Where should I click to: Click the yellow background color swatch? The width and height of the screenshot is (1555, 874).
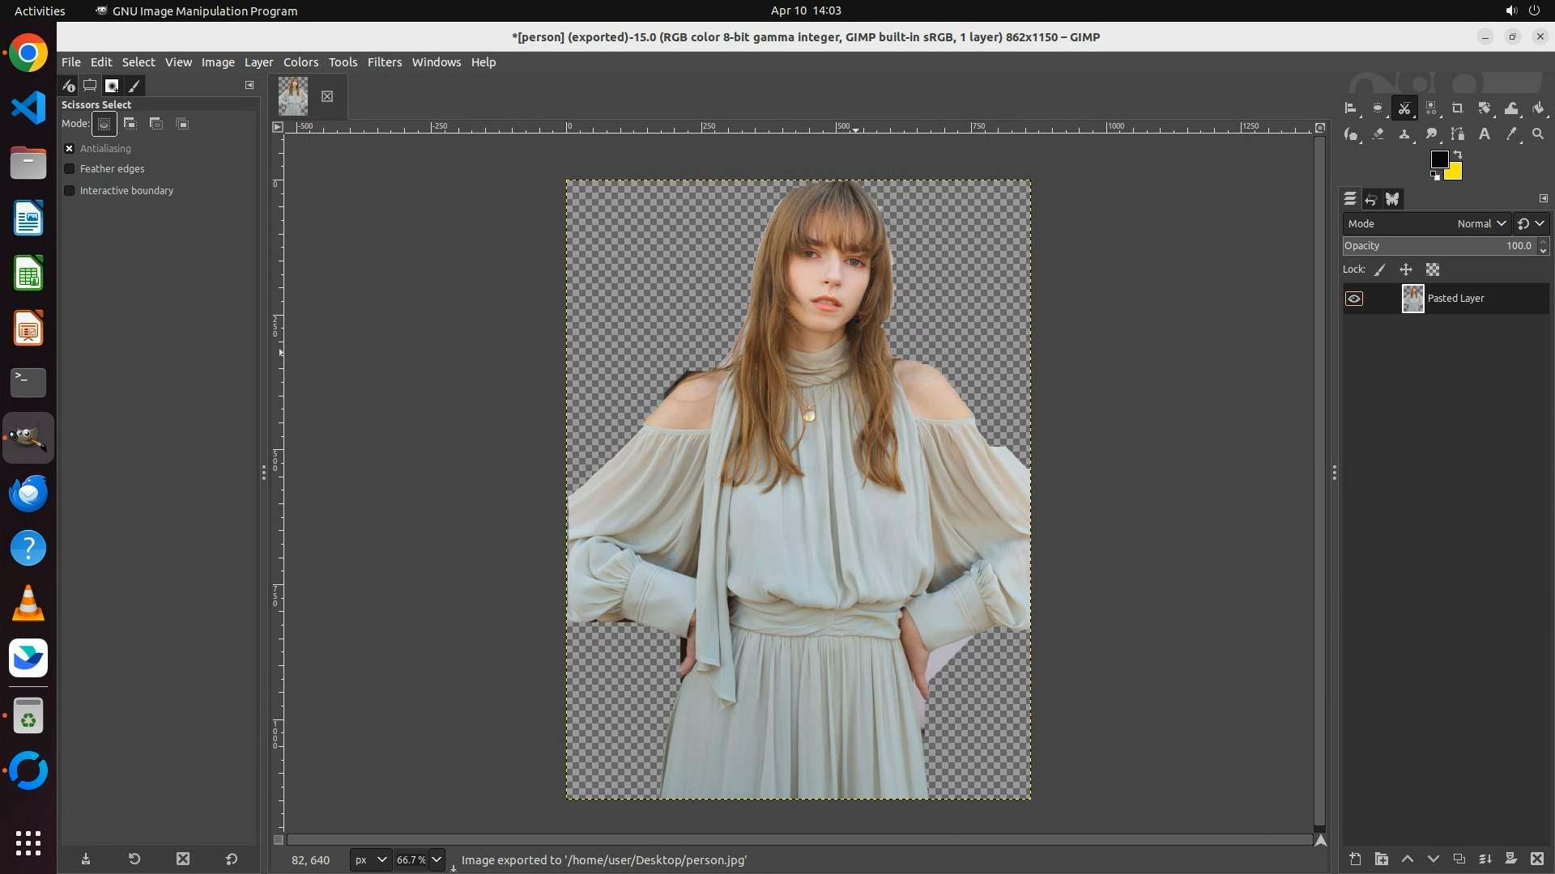1455,172
